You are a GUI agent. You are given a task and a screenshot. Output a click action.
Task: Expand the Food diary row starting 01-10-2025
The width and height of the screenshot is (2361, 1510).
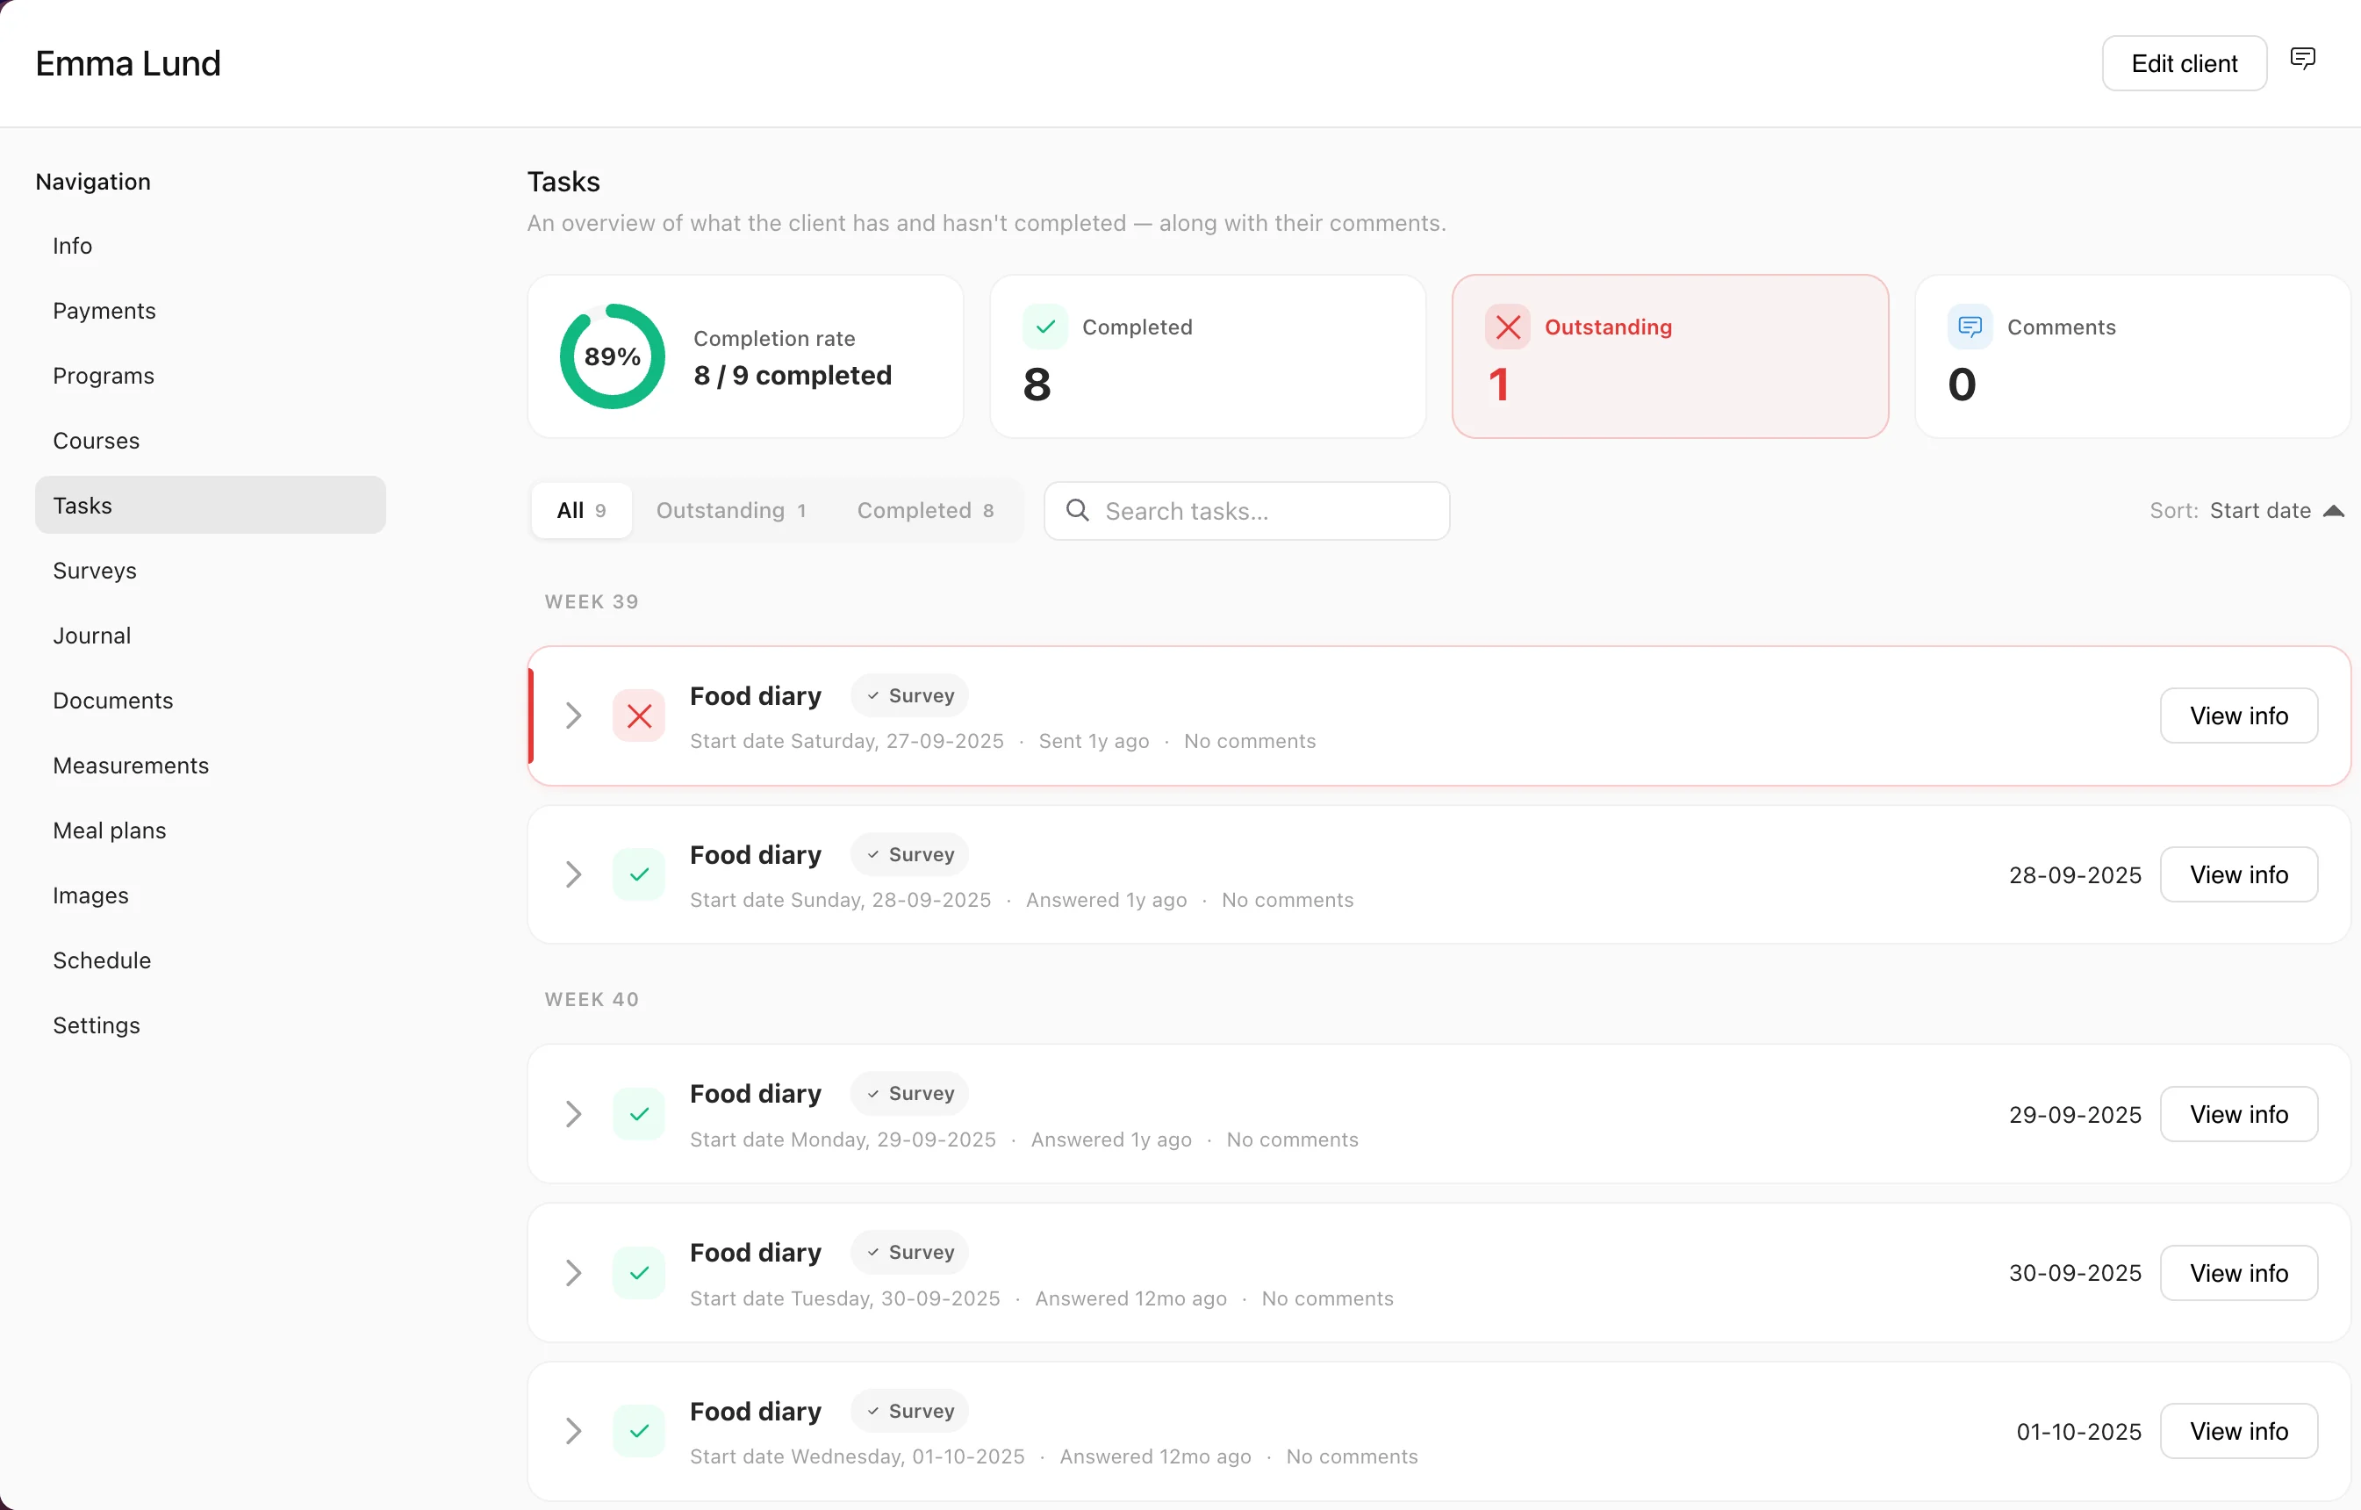click(x=574, y=1432)
